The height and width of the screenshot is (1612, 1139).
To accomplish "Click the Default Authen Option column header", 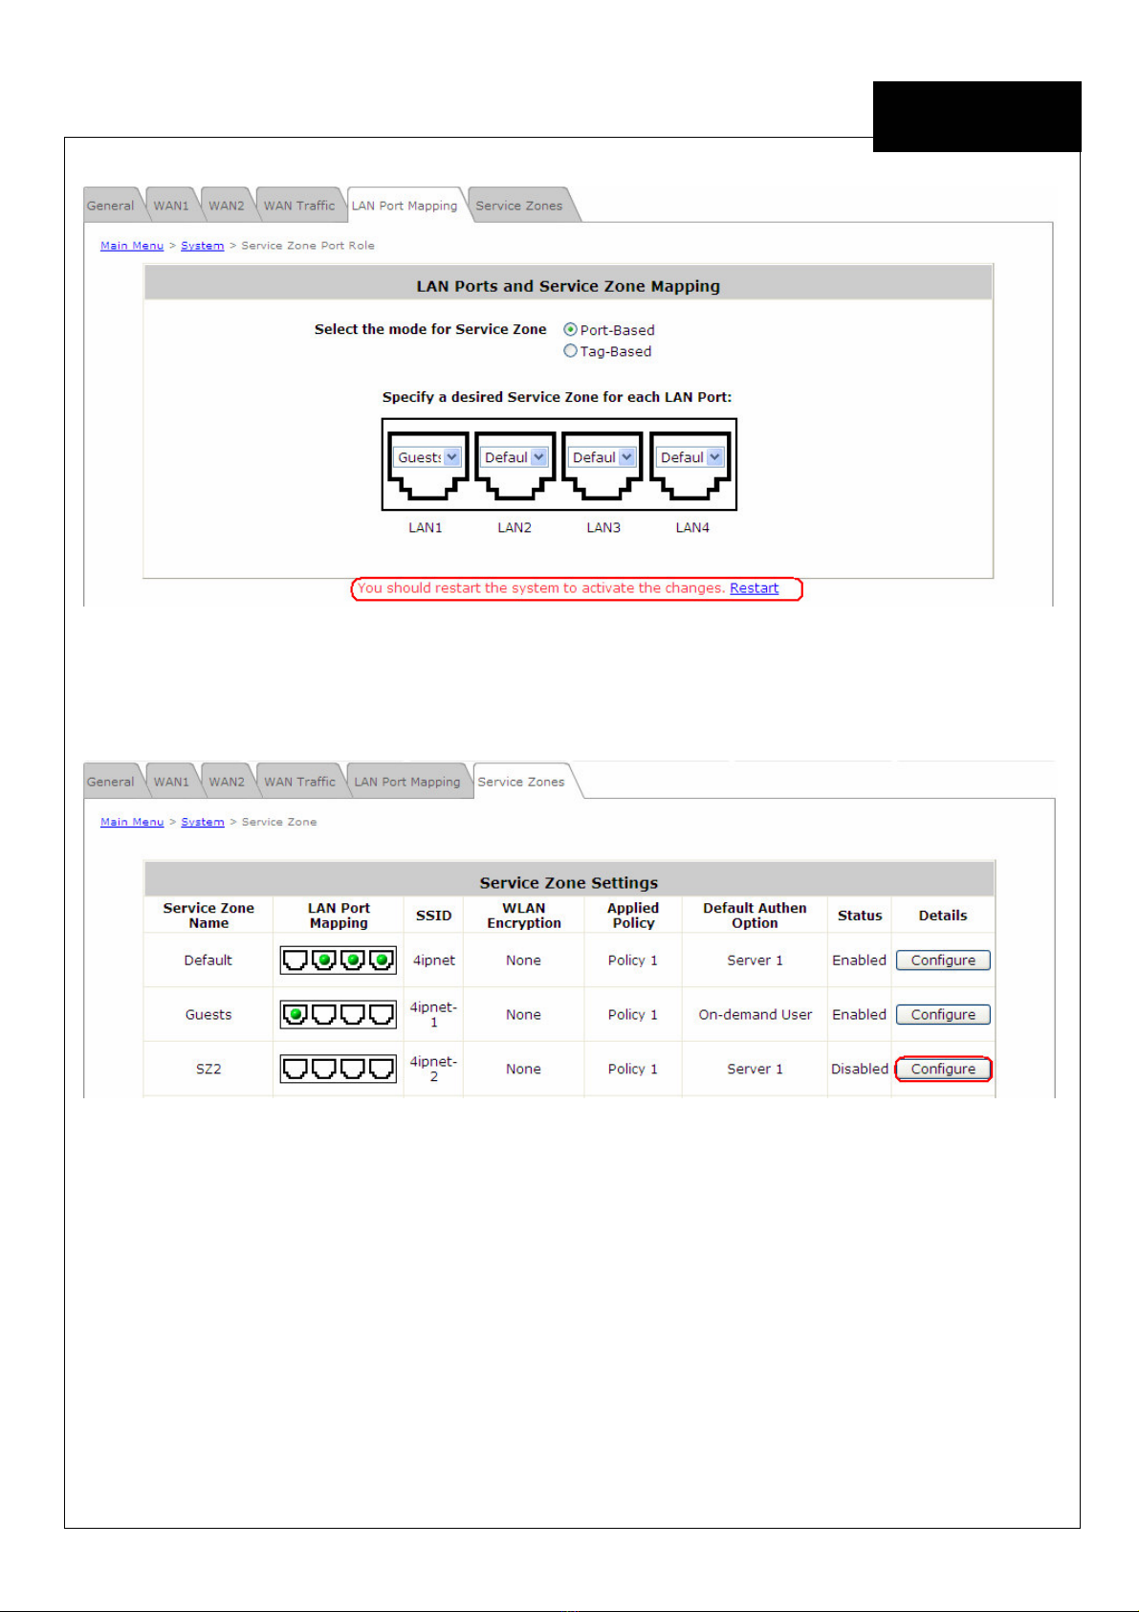I will [755, 916].
